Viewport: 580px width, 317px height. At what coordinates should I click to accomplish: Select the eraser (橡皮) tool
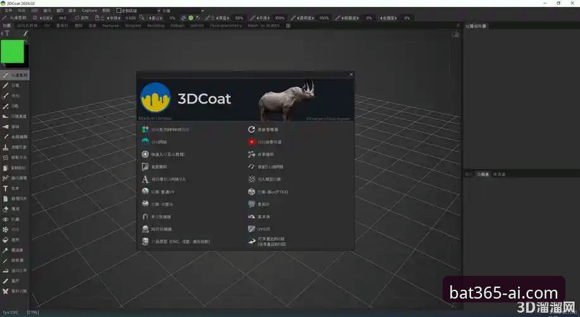point(11,209)
